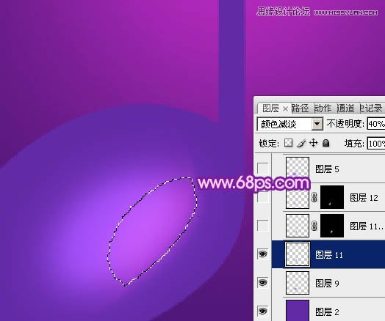Image resolution: width=385 pixels, height=321 pixels.
Task: Switch to the 动作 tab
Action: [x=323, y=108]
